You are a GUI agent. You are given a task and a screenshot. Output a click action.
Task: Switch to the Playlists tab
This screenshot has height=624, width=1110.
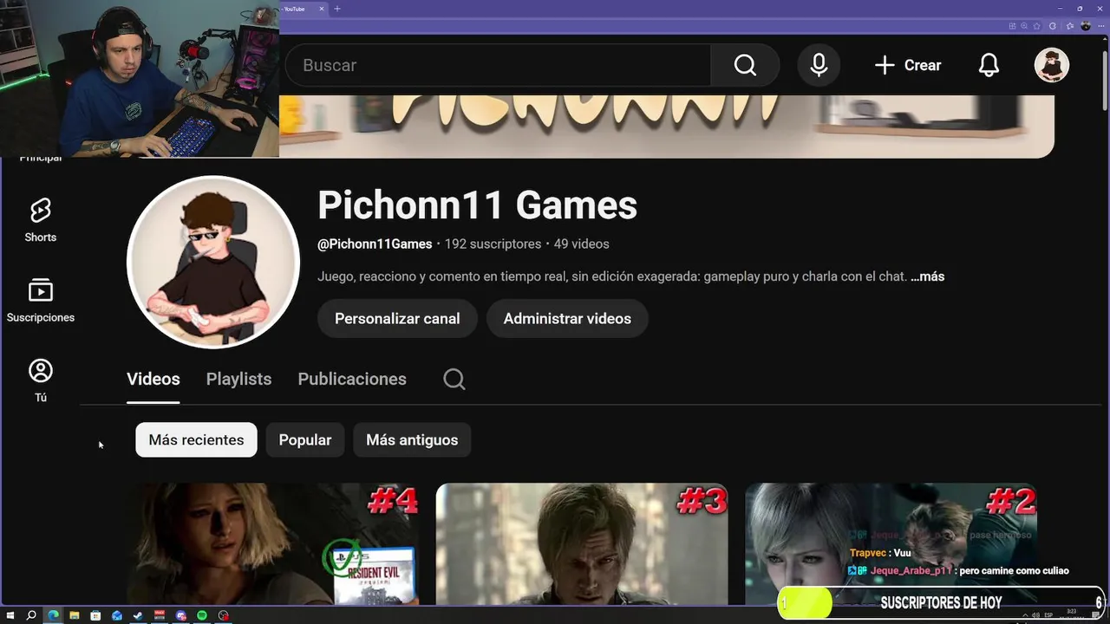point(238,379)
